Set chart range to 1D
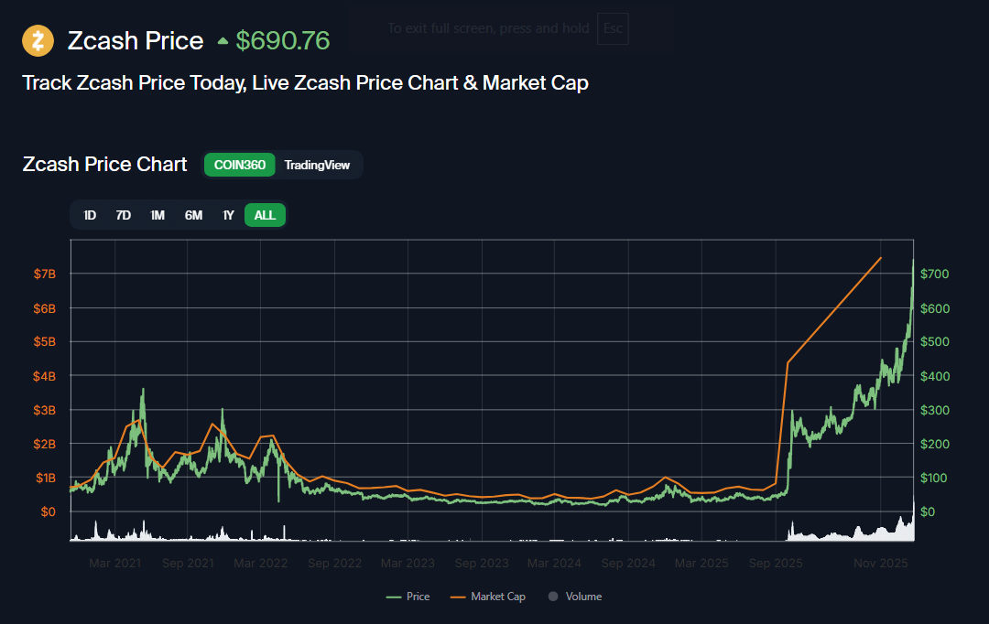 pos(90,215)
